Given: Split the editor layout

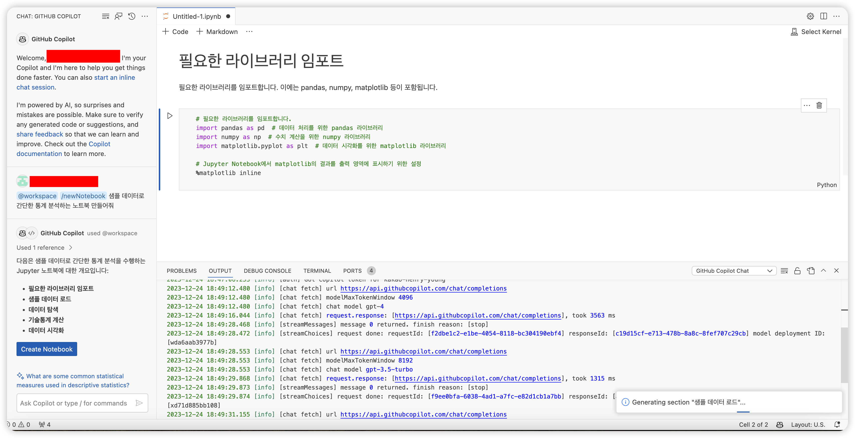Looking at the screenshot, I should [x=823, y=16].
